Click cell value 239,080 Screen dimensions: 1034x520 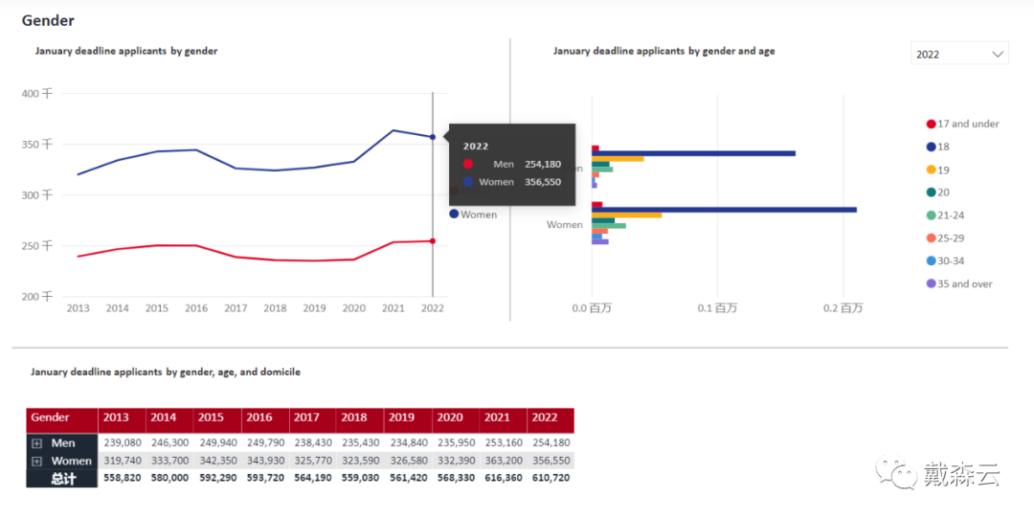point(122,442)
